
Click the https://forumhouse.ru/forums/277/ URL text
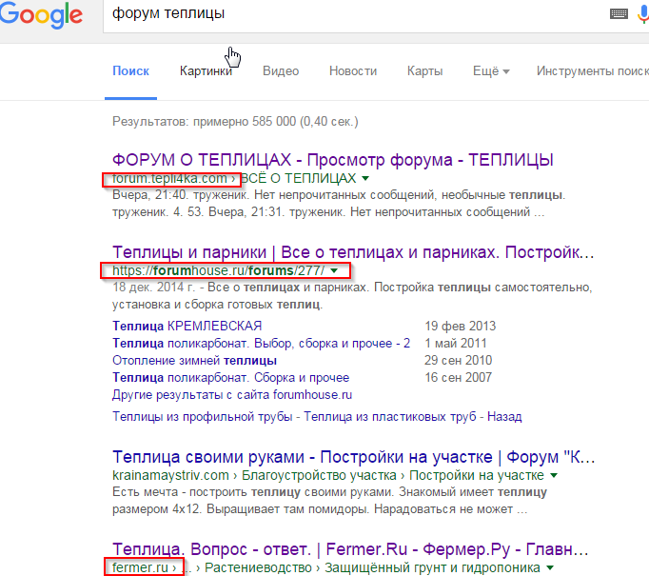pos(219,270)
